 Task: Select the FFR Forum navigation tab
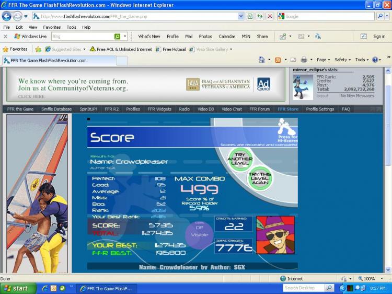tap(259, 109)
